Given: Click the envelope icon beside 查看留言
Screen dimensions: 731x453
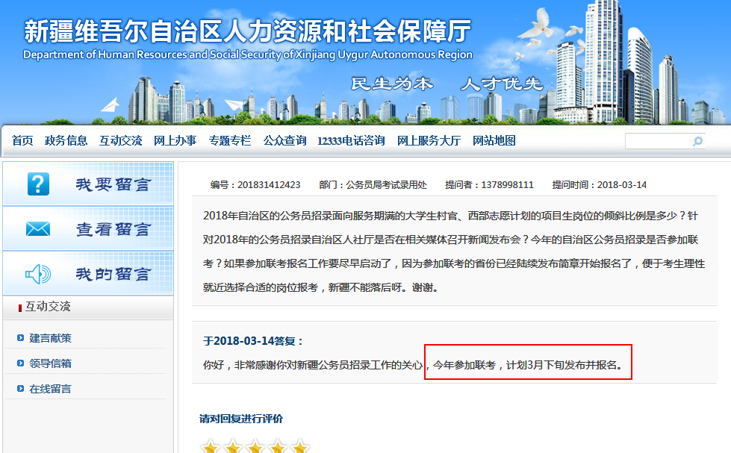Looking at the screenshot, I should point(38,229).
